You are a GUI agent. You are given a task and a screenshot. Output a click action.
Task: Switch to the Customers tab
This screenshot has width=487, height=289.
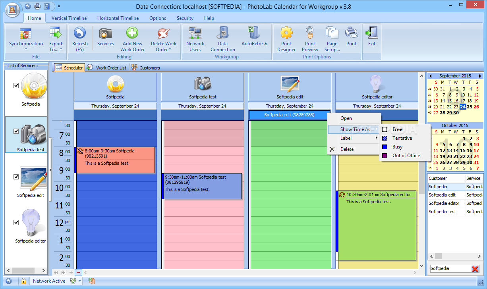click(x=146, y=67)
